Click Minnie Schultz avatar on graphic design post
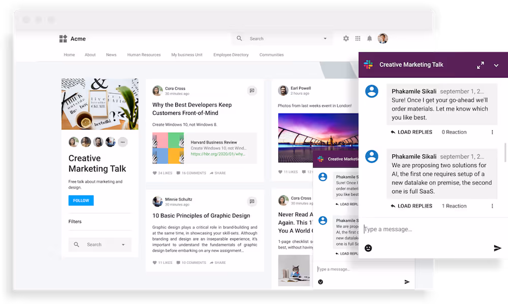This screenshot has width=508, height=304. point(157,201)
